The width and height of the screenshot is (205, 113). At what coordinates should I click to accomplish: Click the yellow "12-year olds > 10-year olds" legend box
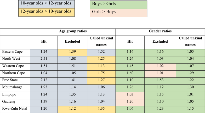pos(47,12)
